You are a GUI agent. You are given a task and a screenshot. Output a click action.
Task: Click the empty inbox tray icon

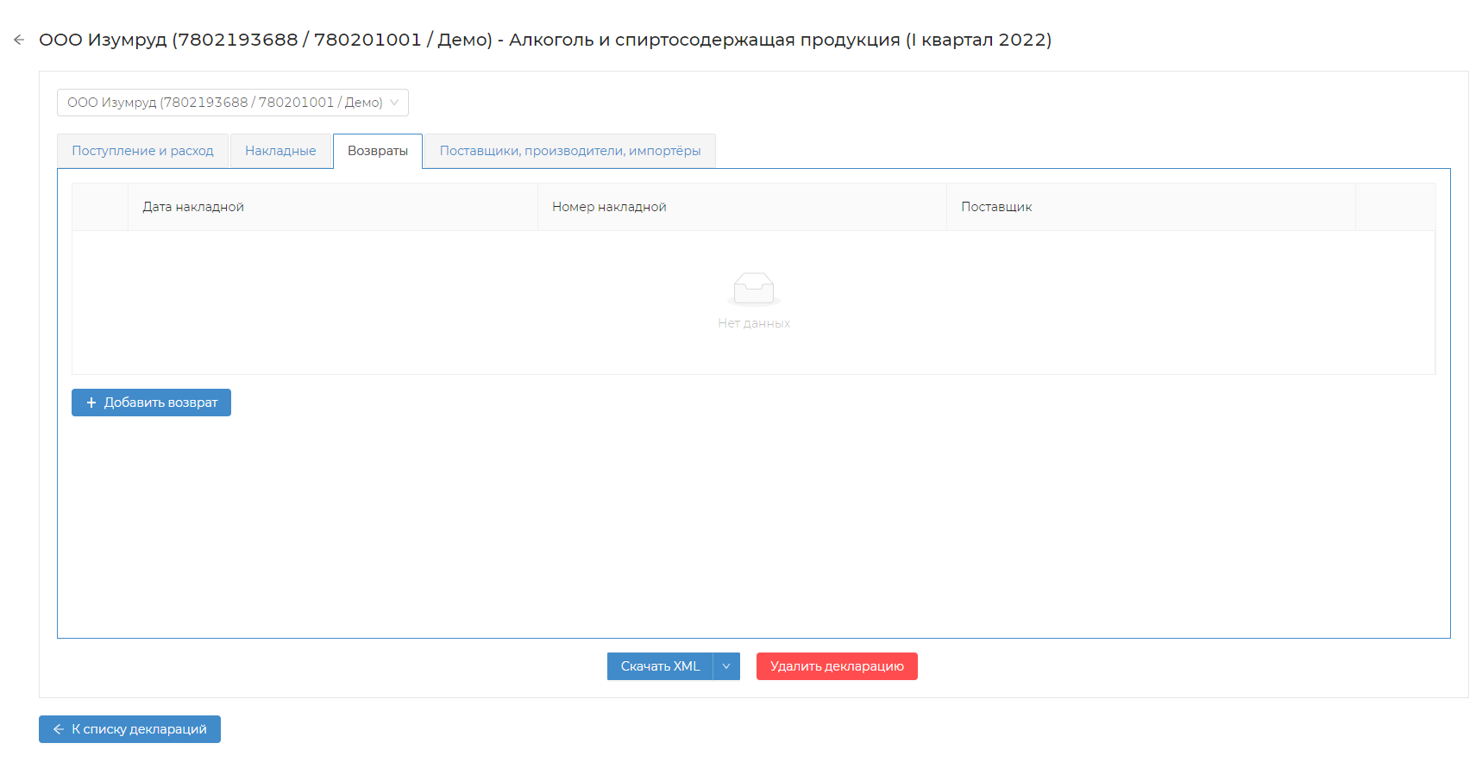pos(753,289)
